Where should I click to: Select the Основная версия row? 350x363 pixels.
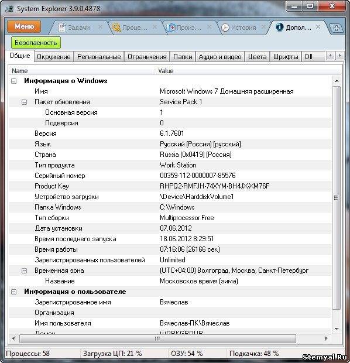pos(170,112)
